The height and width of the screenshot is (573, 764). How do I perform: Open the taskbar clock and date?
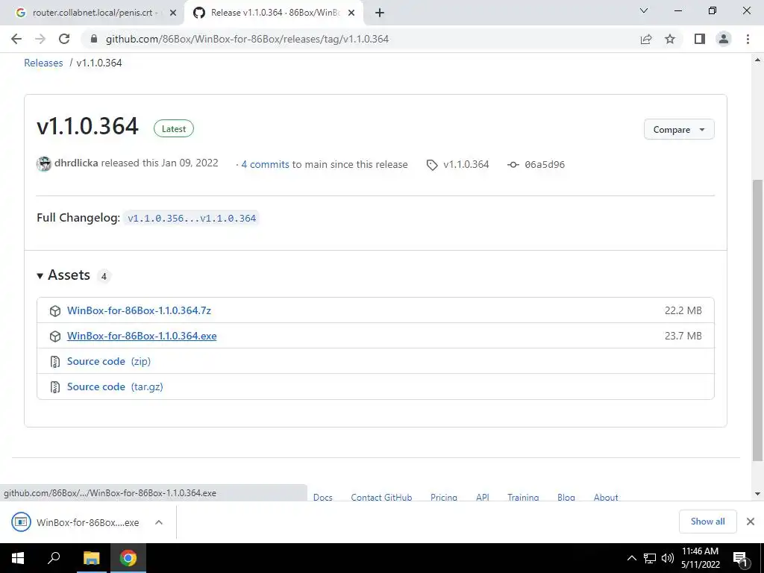[700, 558]
